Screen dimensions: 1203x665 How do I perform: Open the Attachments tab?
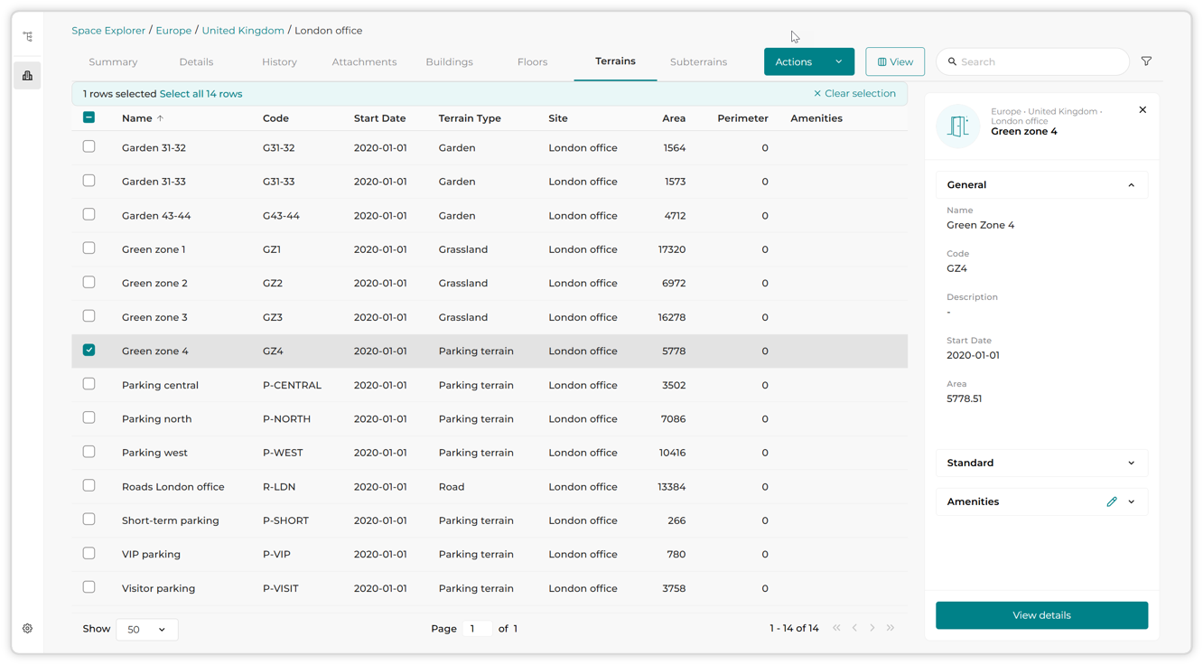(364, 62)
